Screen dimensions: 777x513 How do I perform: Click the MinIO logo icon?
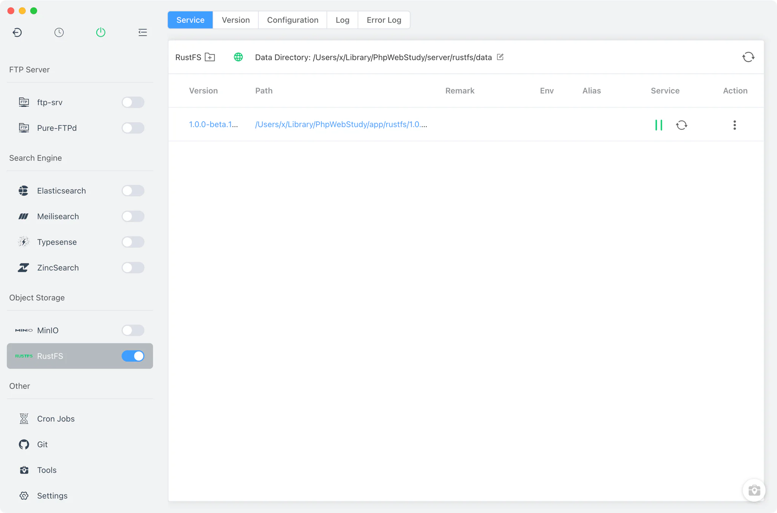(24, 330)
